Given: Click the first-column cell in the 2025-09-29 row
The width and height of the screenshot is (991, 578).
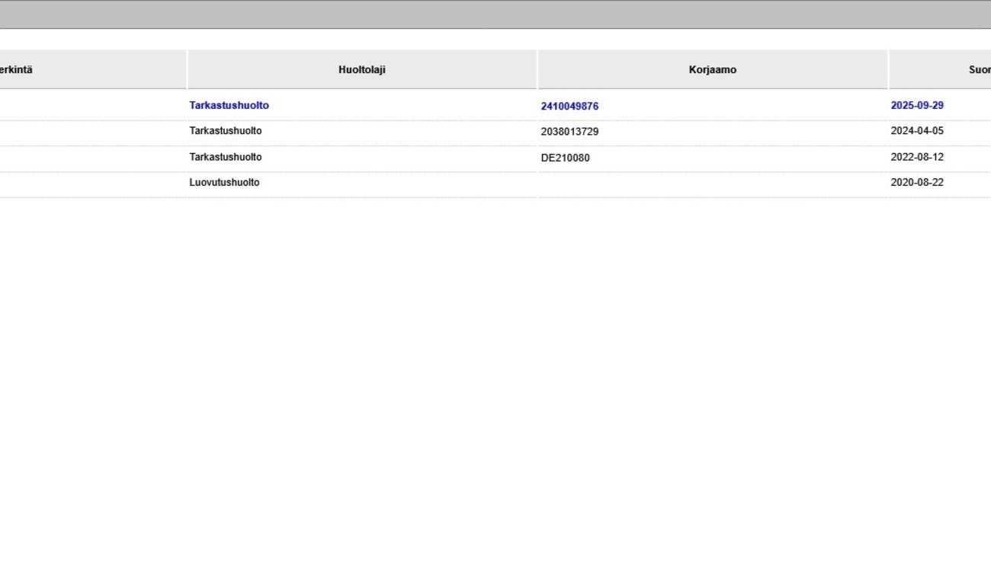Looking at the screenshot, I should coord(91,106).
